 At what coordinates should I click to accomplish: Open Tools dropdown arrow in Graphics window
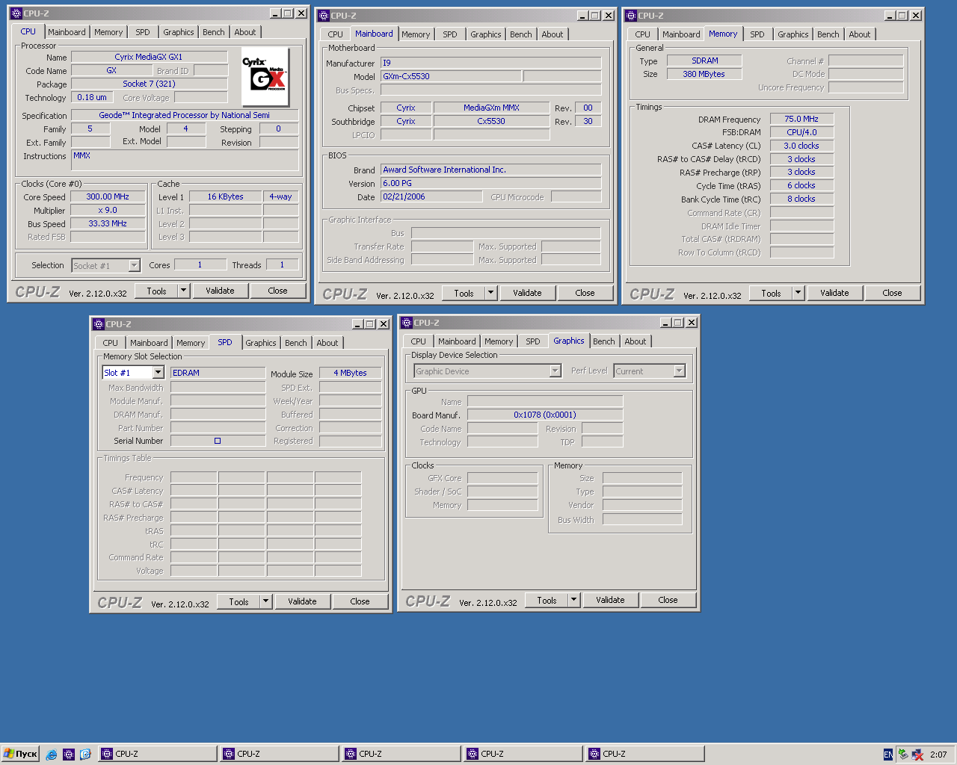574,600
